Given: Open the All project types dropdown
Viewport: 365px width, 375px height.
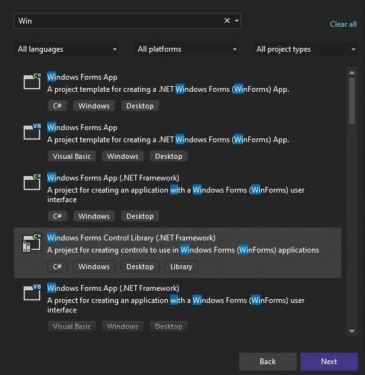Looking at the screenshot, I should (x=306, y=49).
